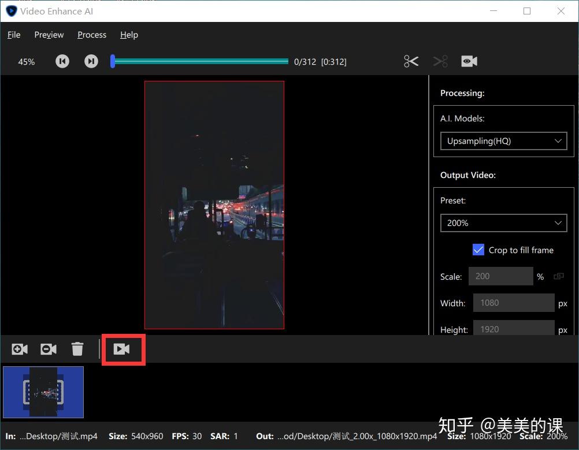Open the Help menu

[x=128, y=35]
